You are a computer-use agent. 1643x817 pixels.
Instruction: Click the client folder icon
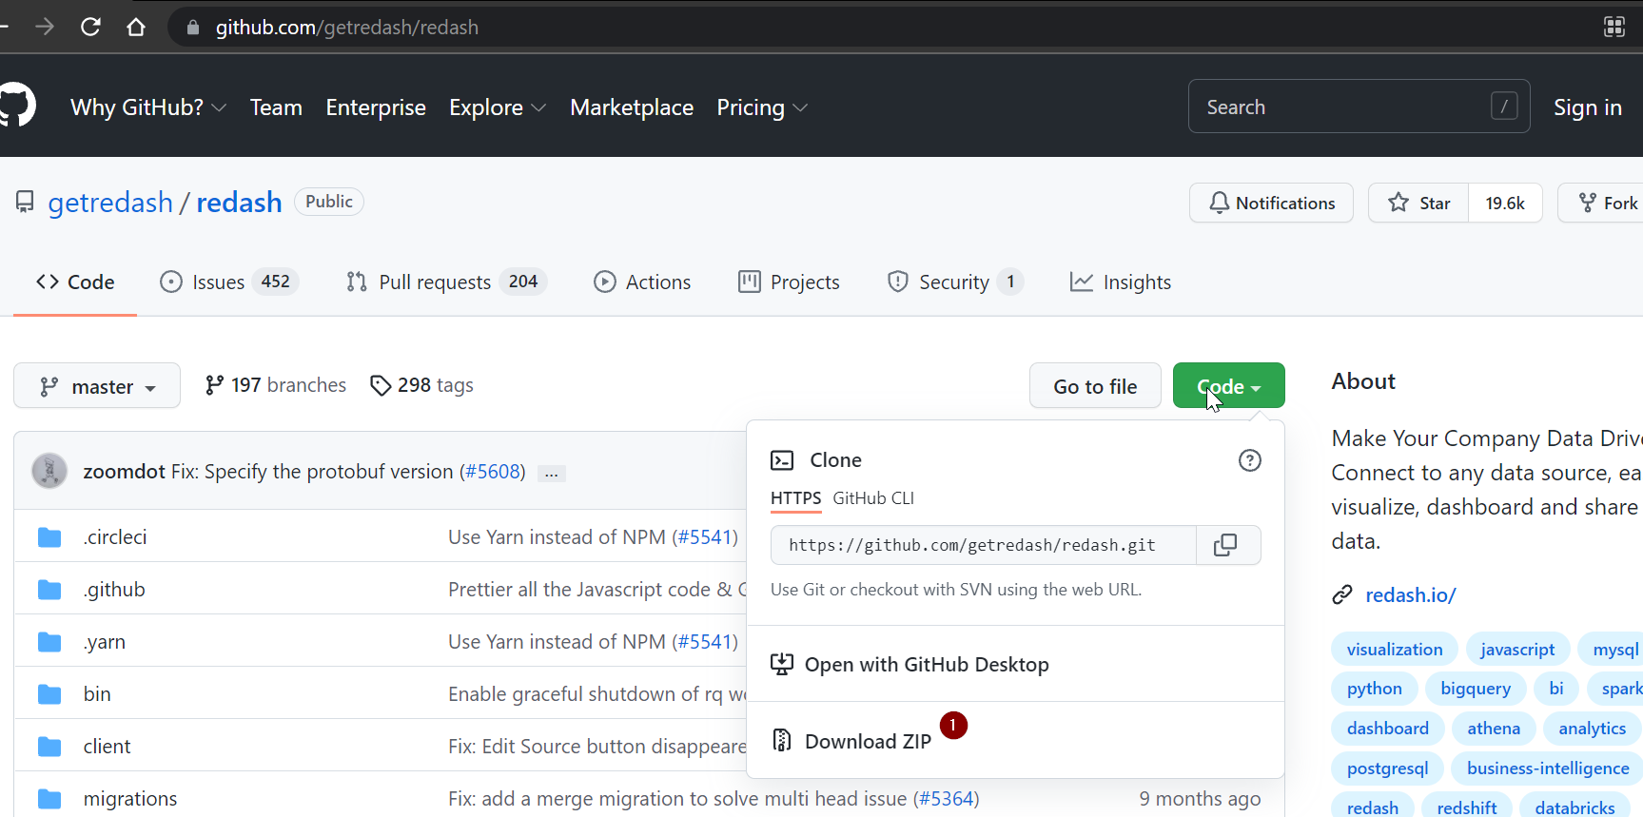49,747
